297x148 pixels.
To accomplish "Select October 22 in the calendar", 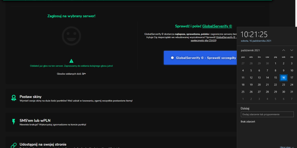I will coord(275,85).
